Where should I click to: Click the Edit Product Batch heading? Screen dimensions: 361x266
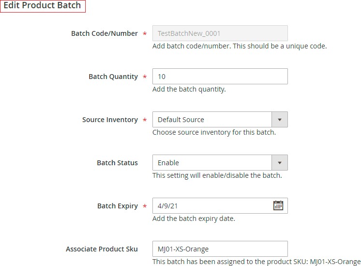[x=43, y=5]
